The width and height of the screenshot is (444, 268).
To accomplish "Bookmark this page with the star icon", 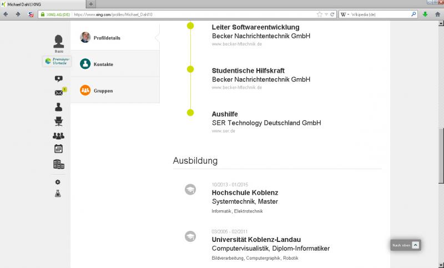I will click(319, 14).
